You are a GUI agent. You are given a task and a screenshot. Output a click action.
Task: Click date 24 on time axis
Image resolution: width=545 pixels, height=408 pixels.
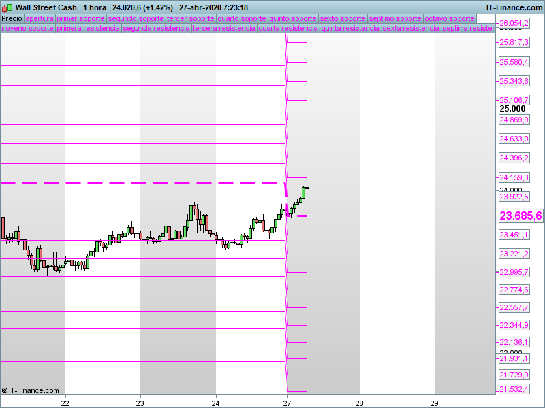coord(215,403)
